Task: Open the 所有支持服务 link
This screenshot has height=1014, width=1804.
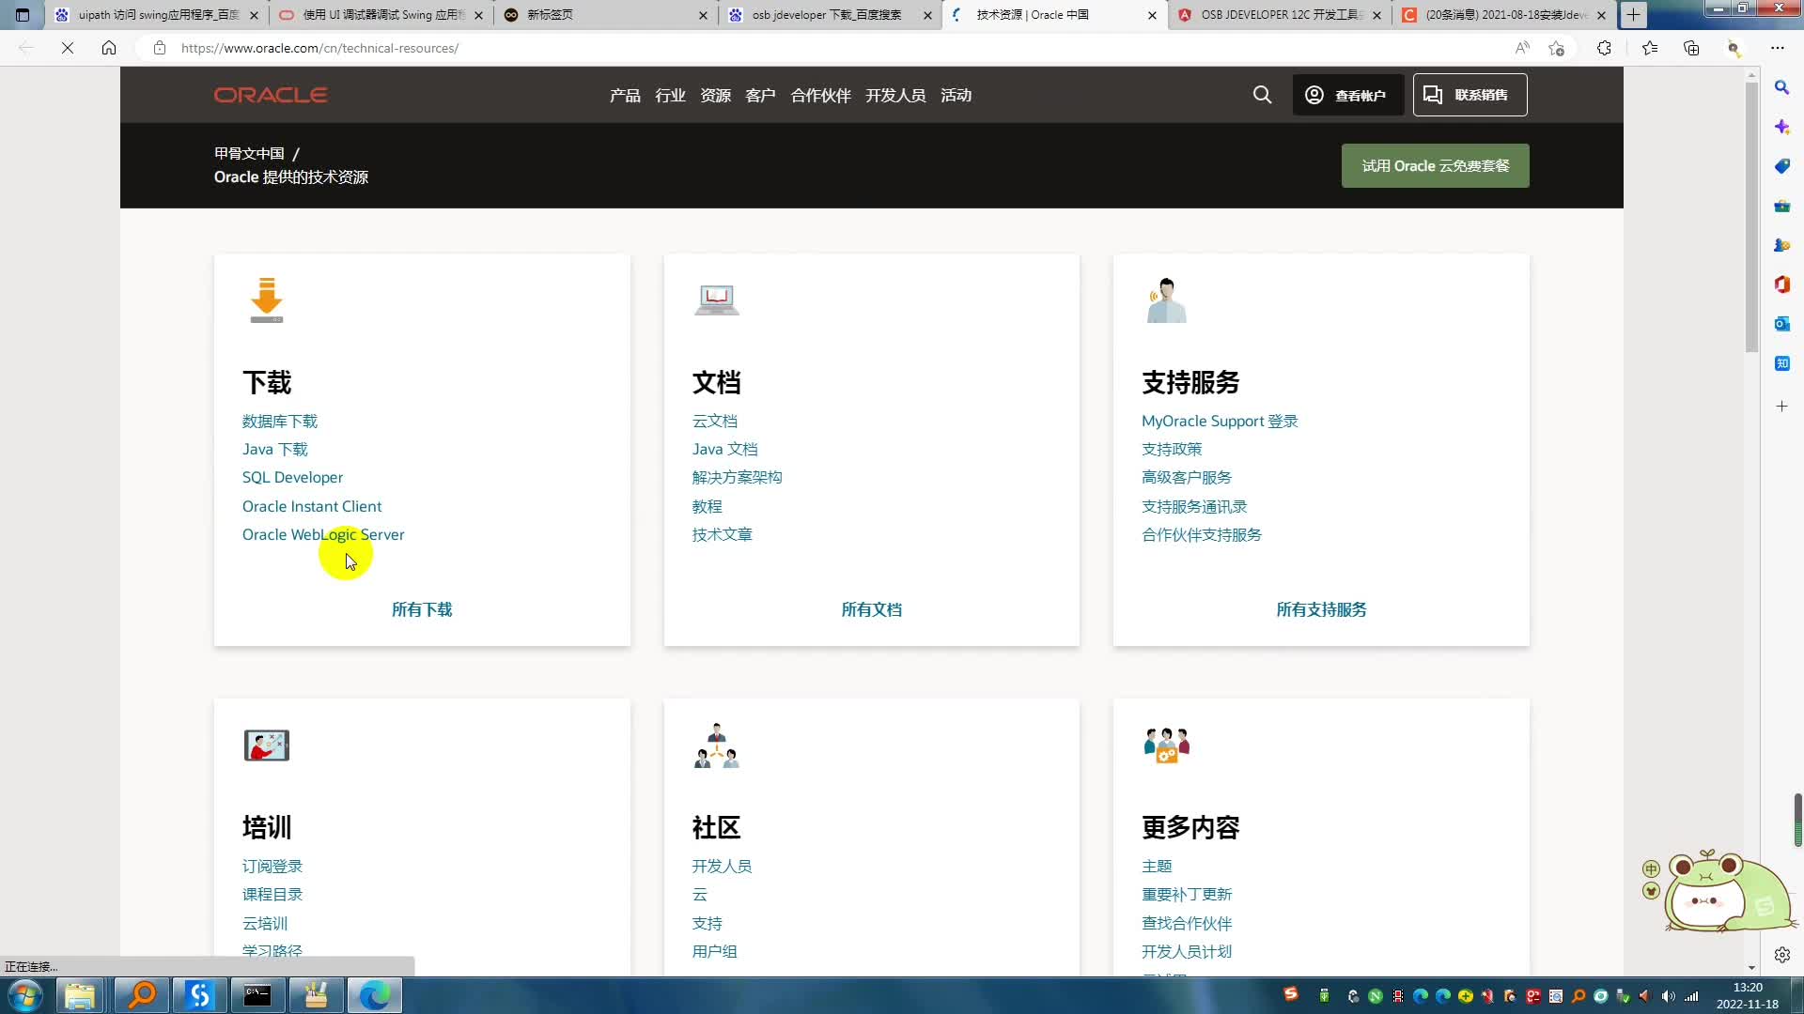Action: coord(1321,609)
